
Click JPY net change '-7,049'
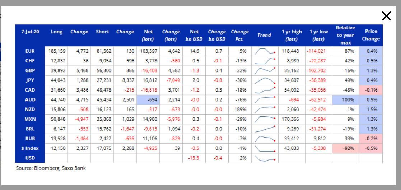(x=173, y=80)
